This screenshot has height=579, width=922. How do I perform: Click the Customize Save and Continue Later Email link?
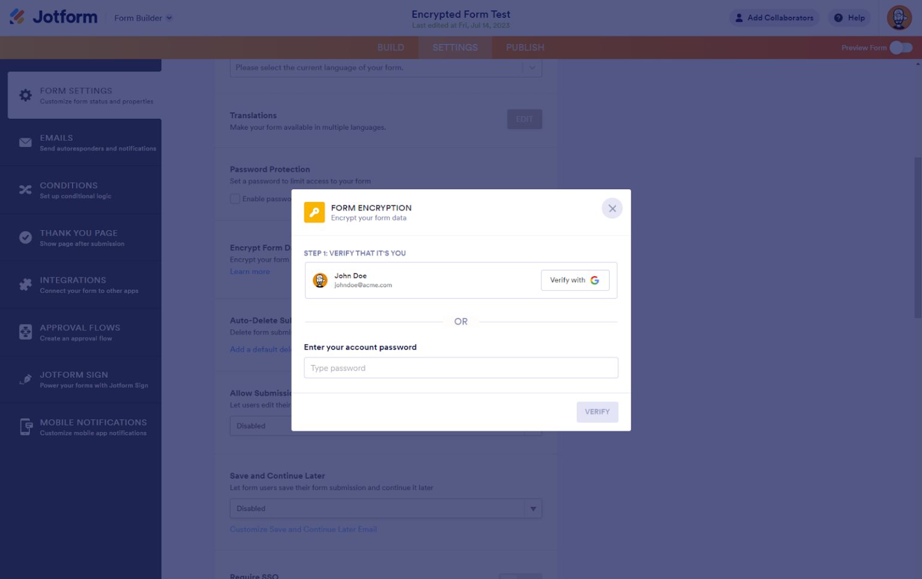303,529
